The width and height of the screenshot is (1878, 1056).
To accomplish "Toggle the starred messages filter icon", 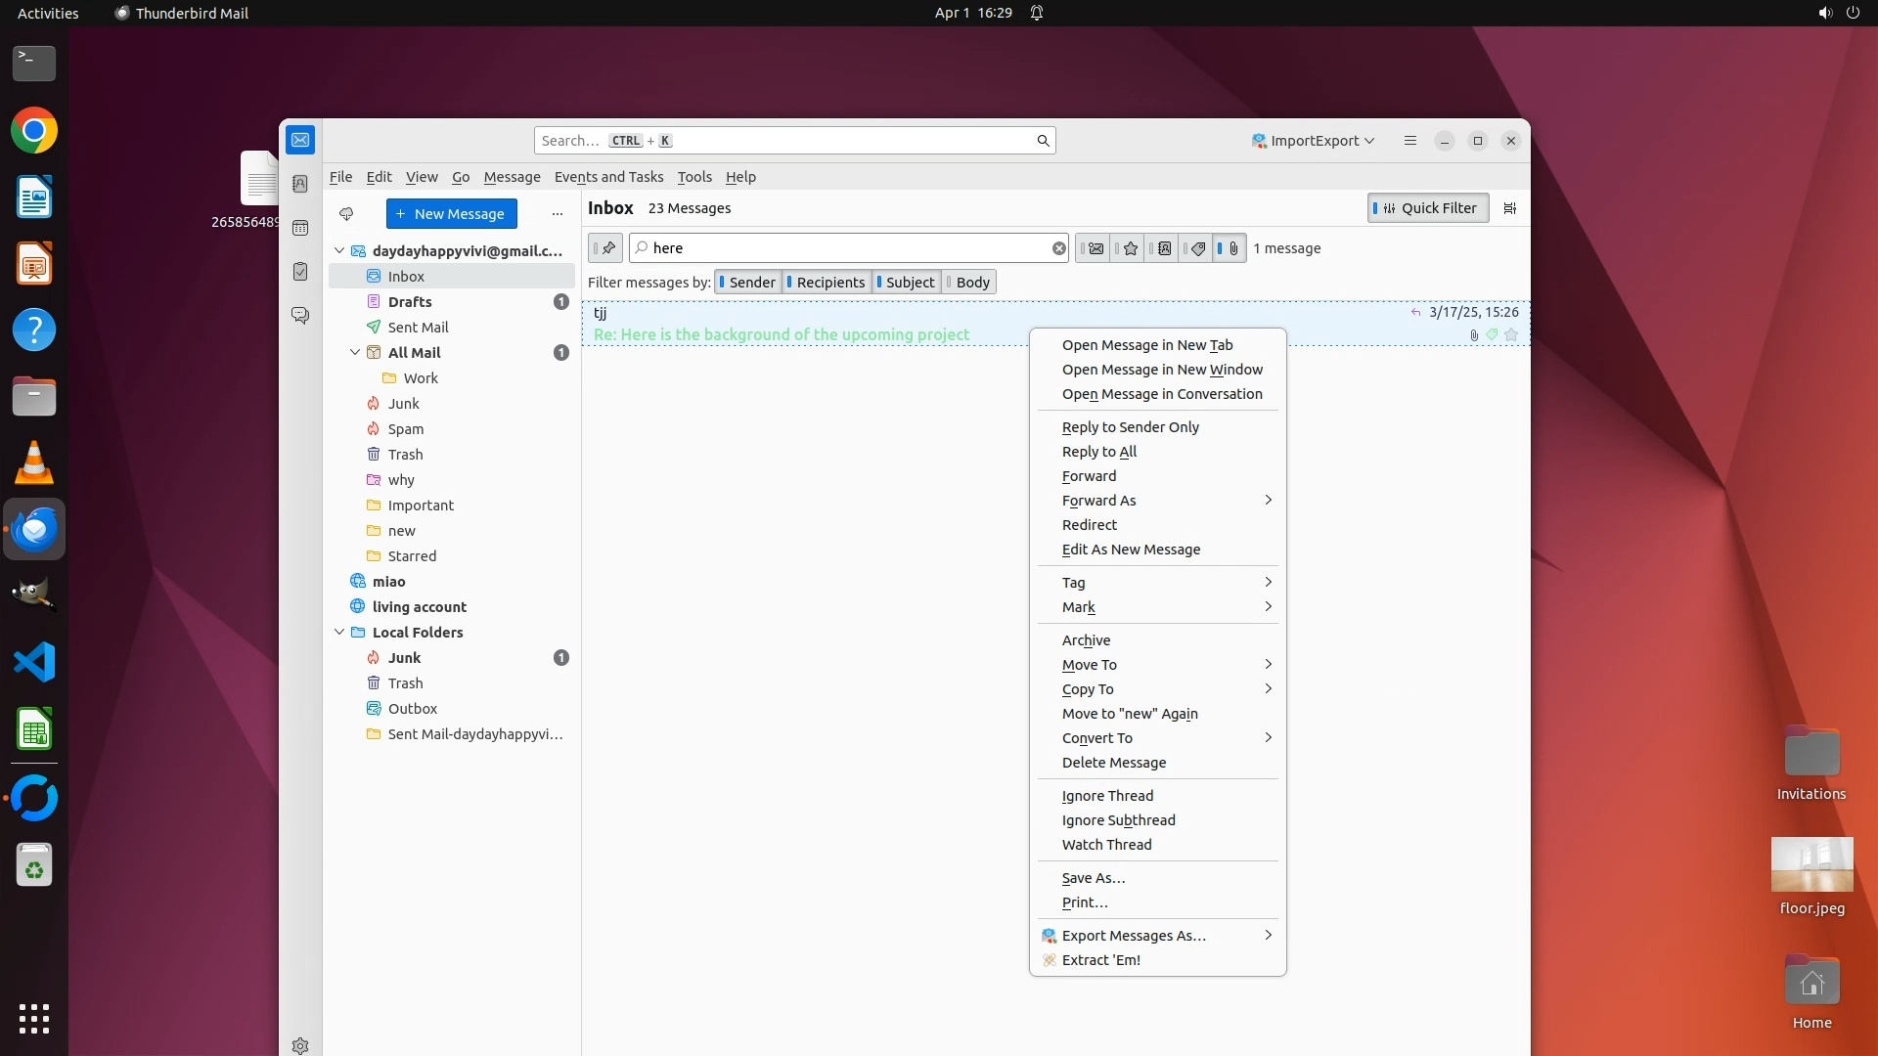I will click(1130, 248).
